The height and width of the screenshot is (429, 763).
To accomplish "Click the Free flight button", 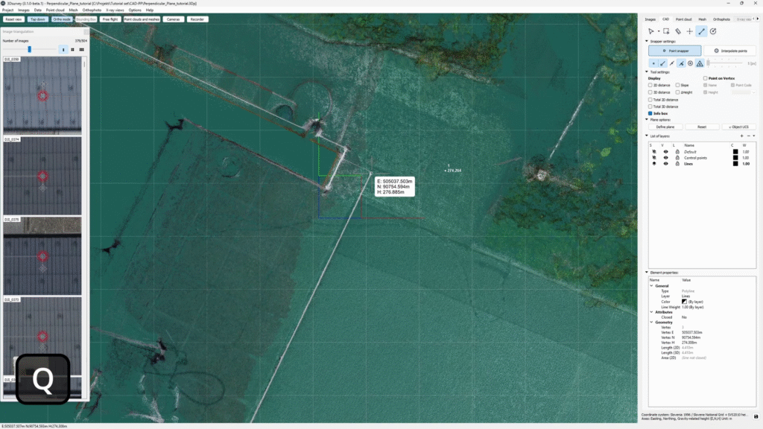I will pyautogui.click(x=110, y=19).
